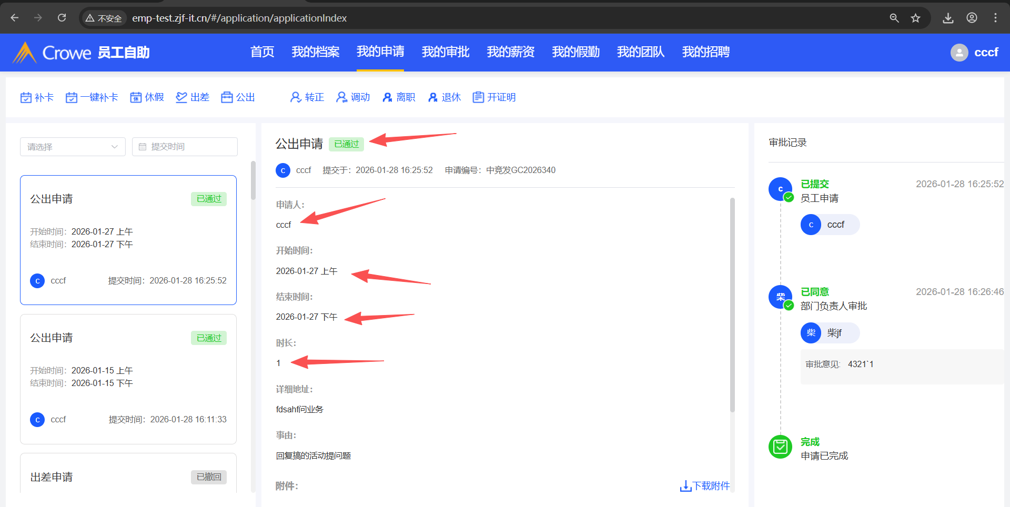Viewport: 1010px width, 507px height.
Task: Click the 柴jf approver chip
Action: point(830,333)
